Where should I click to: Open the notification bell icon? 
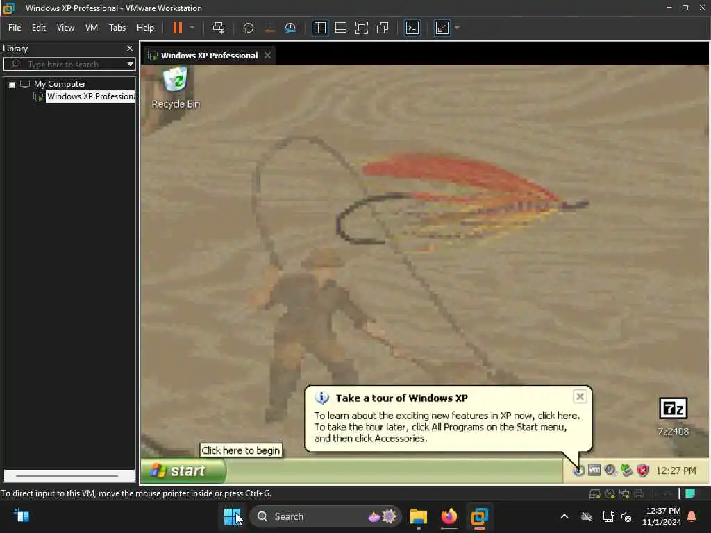(692, 516)
